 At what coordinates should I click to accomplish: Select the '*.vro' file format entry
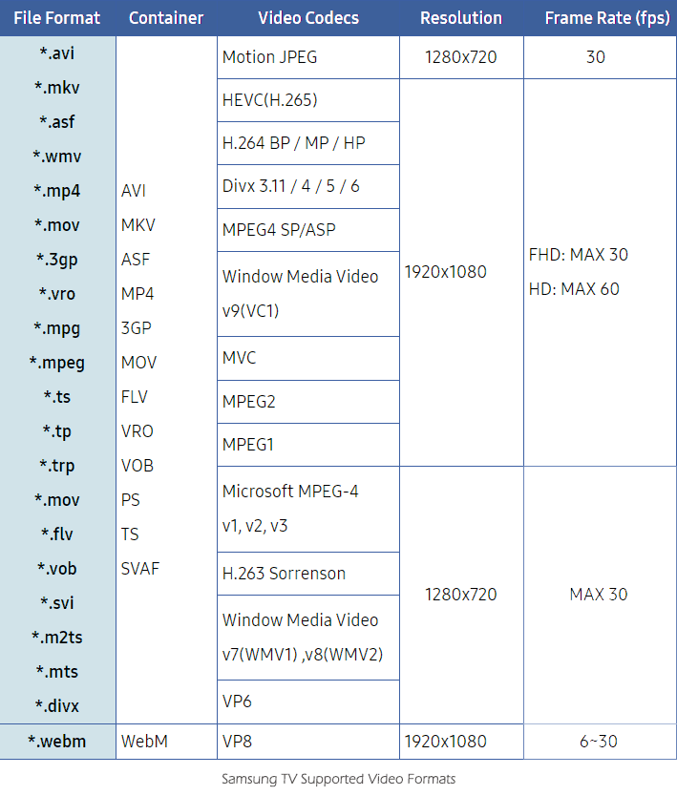(57, 294)
